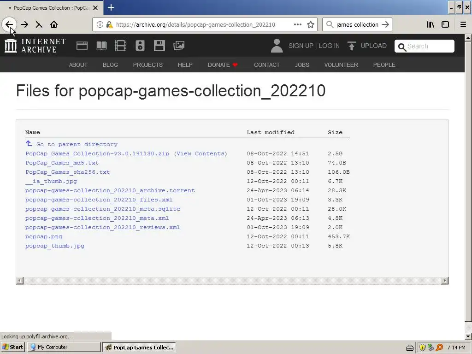
Task: Open the Web archive icon
Action: [82, 46]
